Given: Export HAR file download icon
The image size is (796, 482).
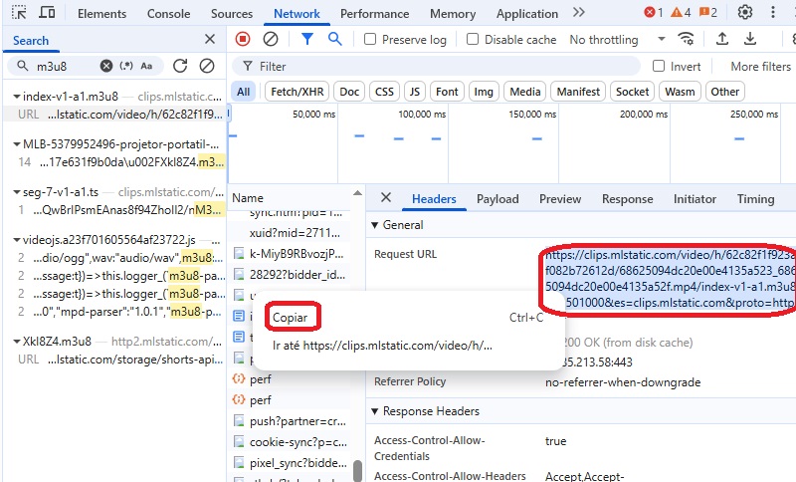Looking at the screenshot, I should pos(750,39).
